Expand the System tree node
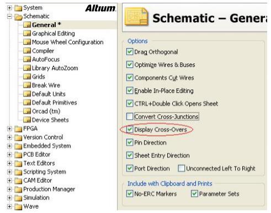 pos(9,8)
